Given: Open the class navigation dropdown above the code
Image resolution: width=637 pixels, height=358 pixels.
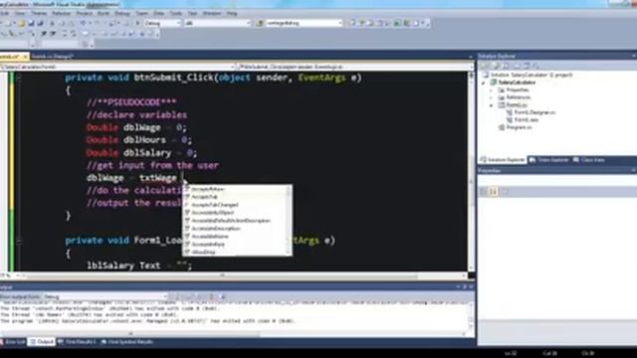Looking at the screenshot, I should (117, 67).
